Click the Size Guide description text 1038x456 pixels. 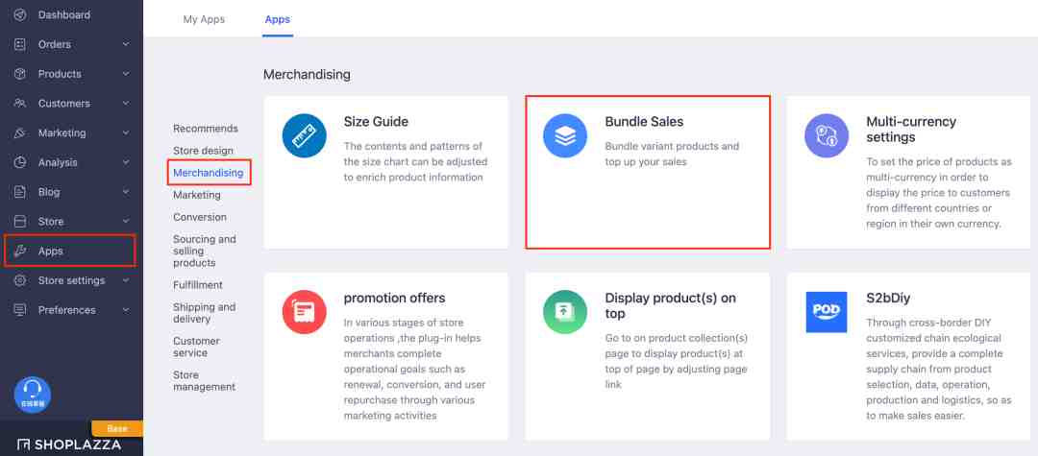click(416, 161)
